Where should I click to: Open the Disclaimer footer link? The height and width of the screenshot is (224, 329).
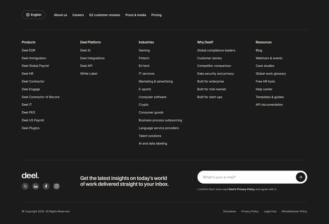229,211
